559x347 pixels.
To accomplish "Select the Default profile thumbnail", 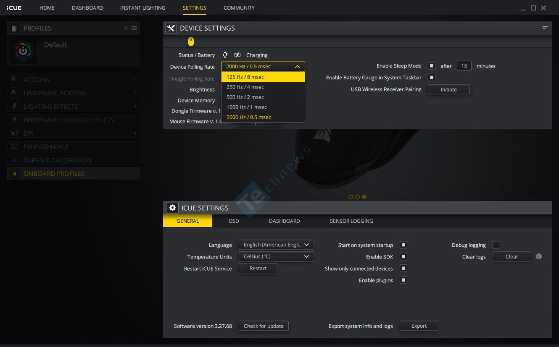I will [x=23, y=51].
